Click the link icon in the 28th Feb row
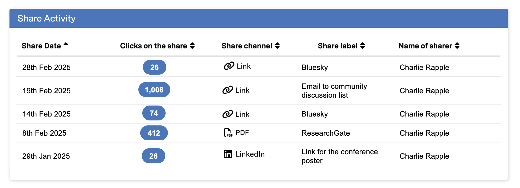Image resolution: width=520 pixels, height=188 pixels. tap(229, 66)
